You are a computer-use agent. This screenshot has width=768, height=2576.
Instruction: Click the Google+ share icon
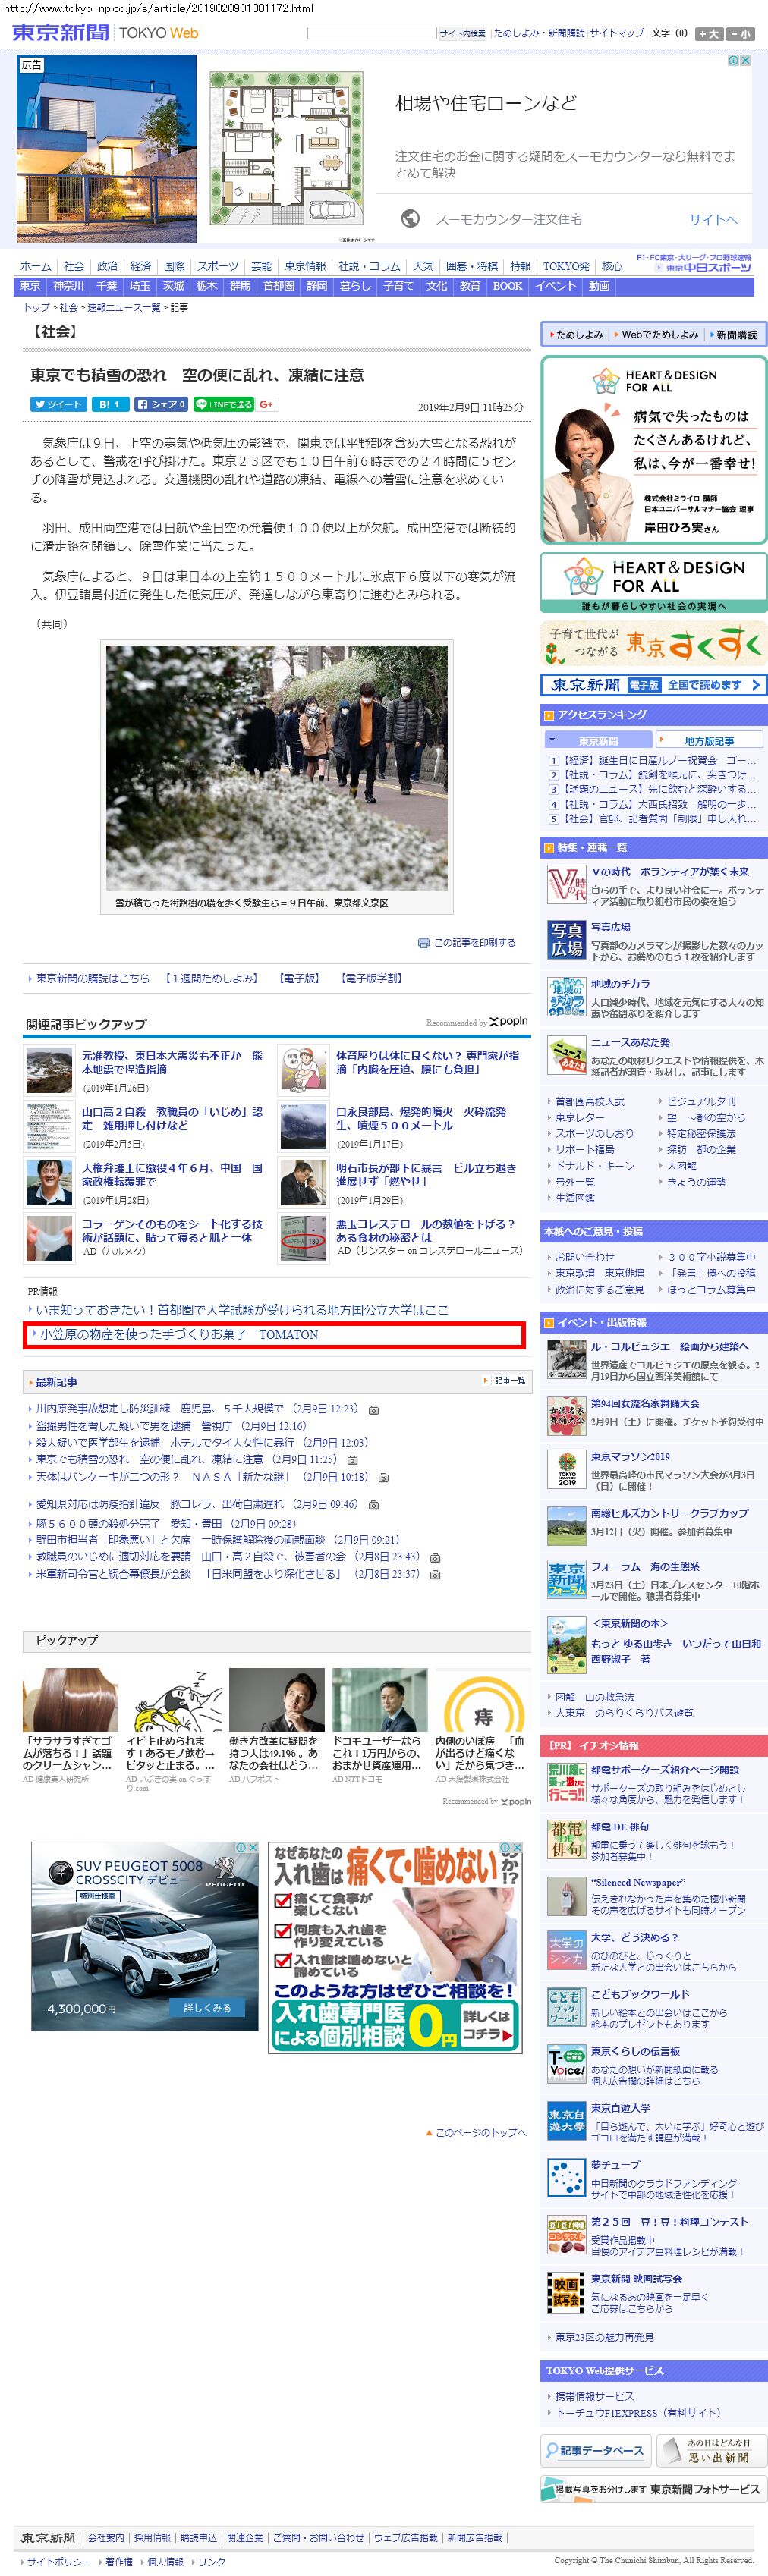pyautogui.click(x=267, y=404)
